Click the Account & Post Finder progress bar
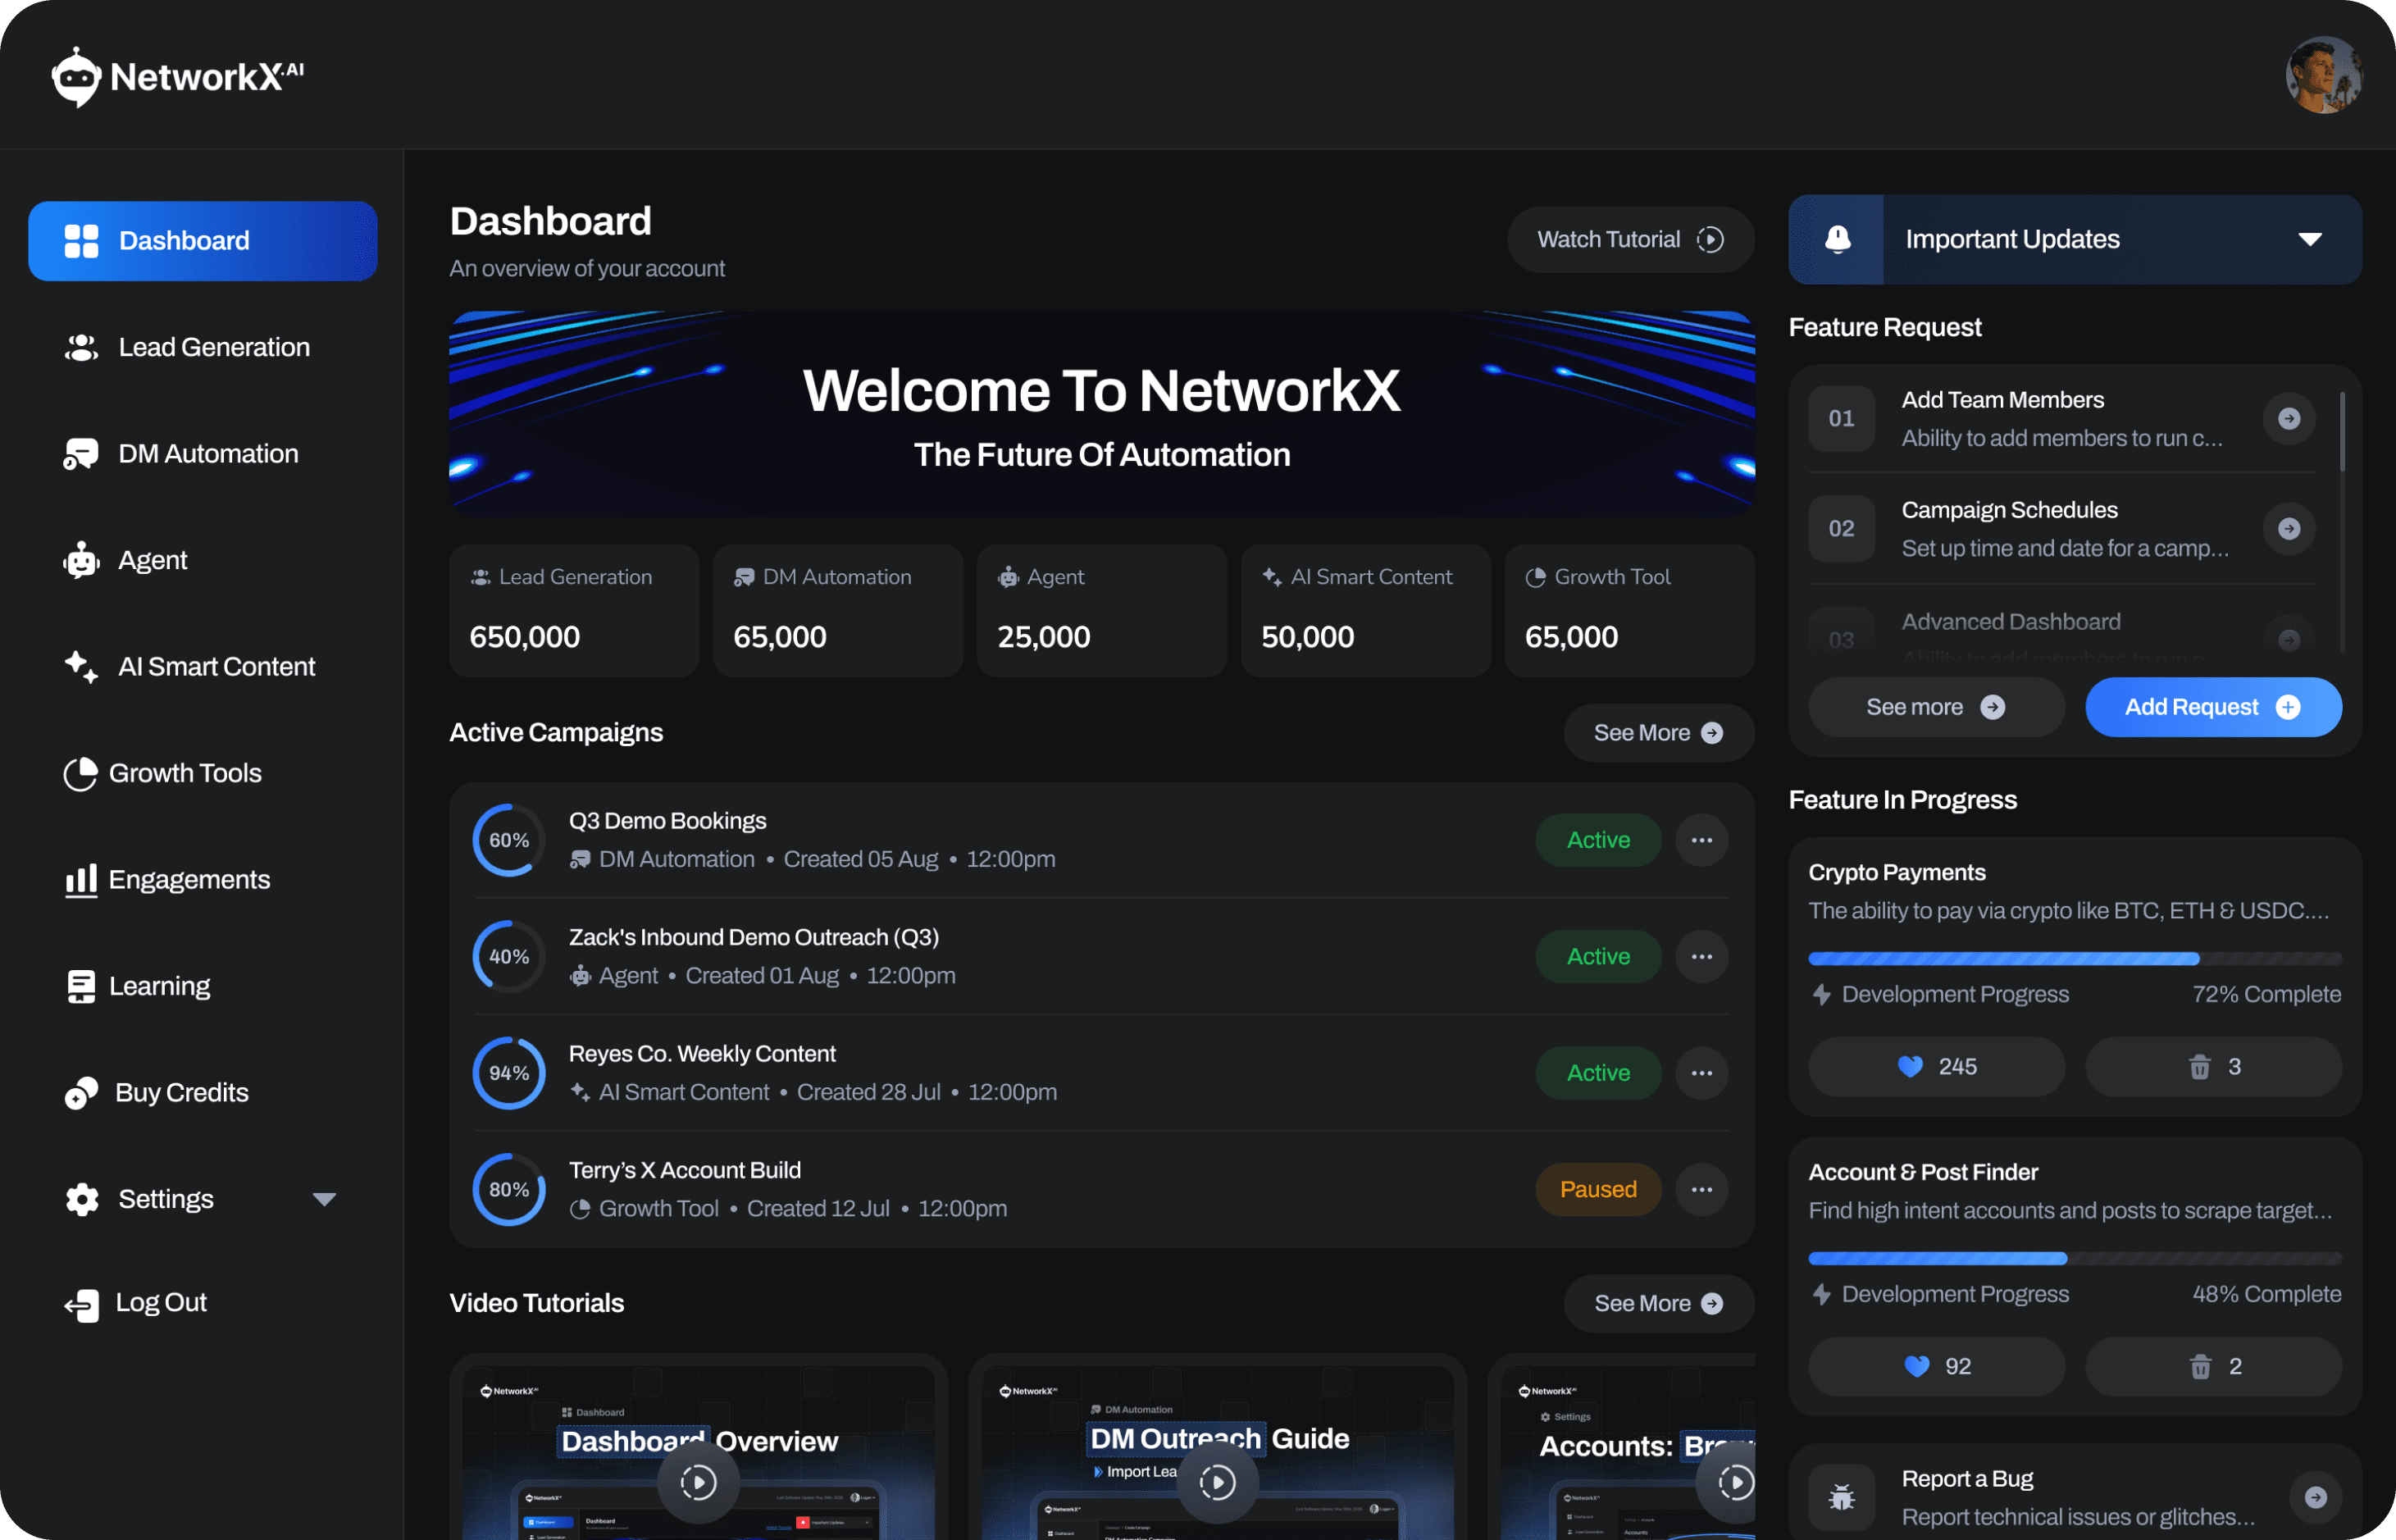 (x=2075, y=1259)
